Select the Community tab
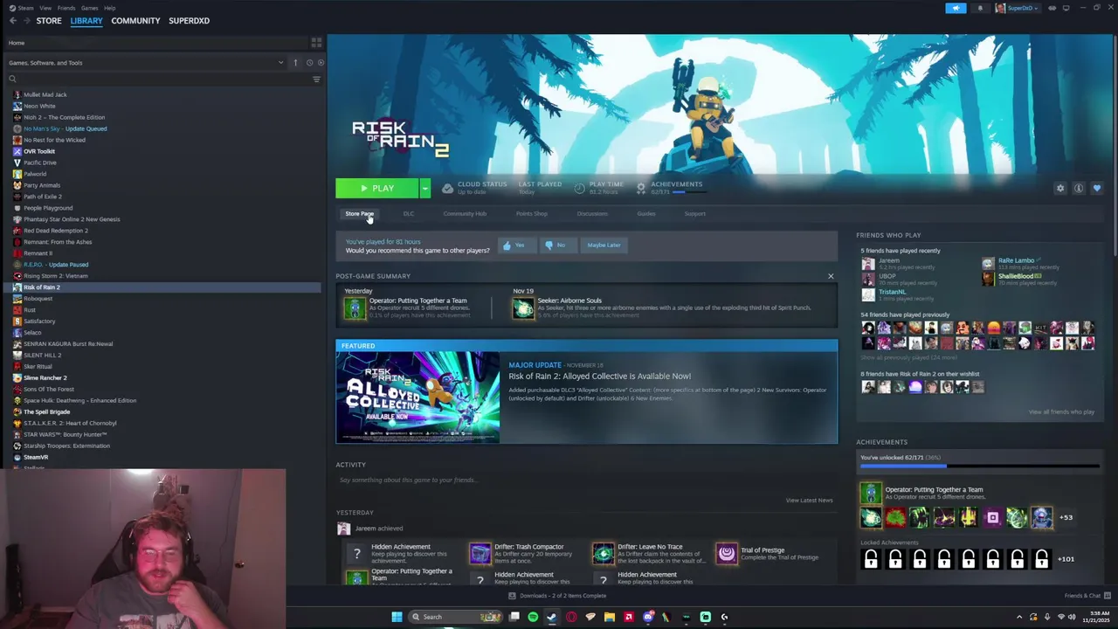This screenshot has height=629, width=1118. click(x=135, y=20)
